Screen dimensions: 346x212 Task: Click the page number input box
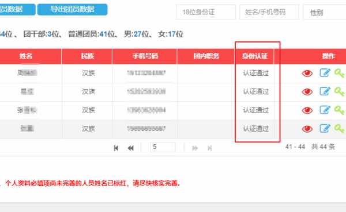pos(163,147)
